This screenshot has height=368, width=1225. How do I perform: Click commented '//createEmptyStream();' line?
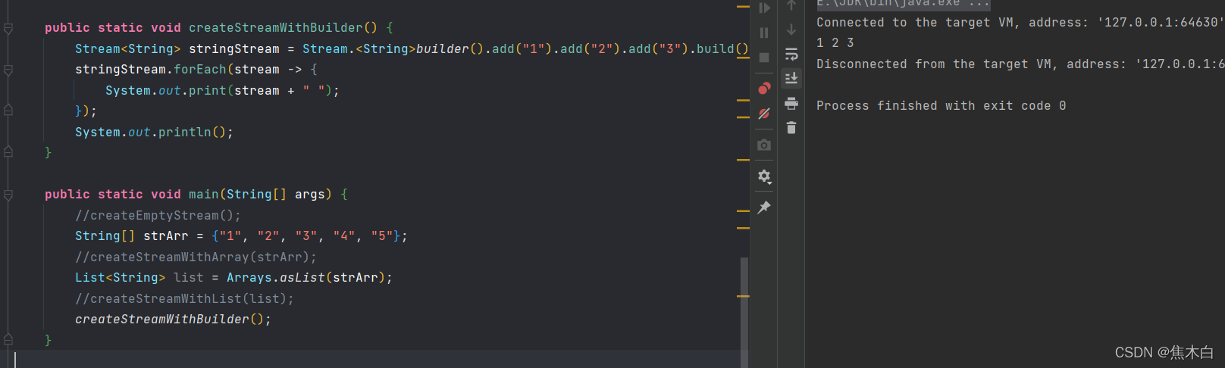(x=158, y=216)
